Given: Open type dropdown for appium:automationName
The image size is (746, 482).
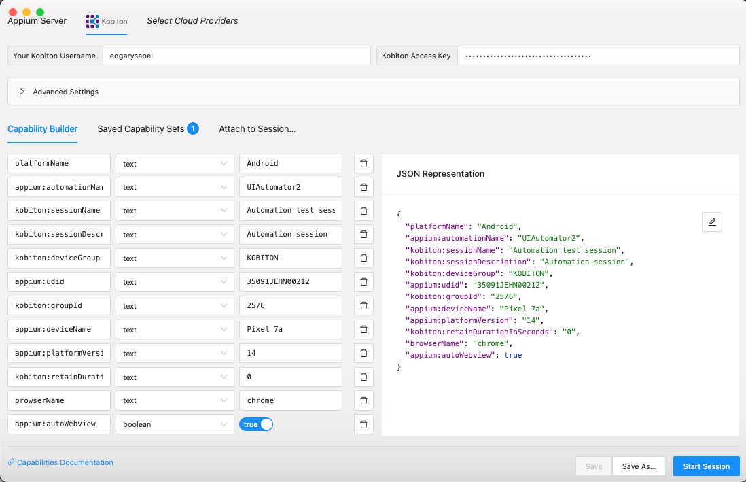Looking at the screenshot, I should [175, 187].
